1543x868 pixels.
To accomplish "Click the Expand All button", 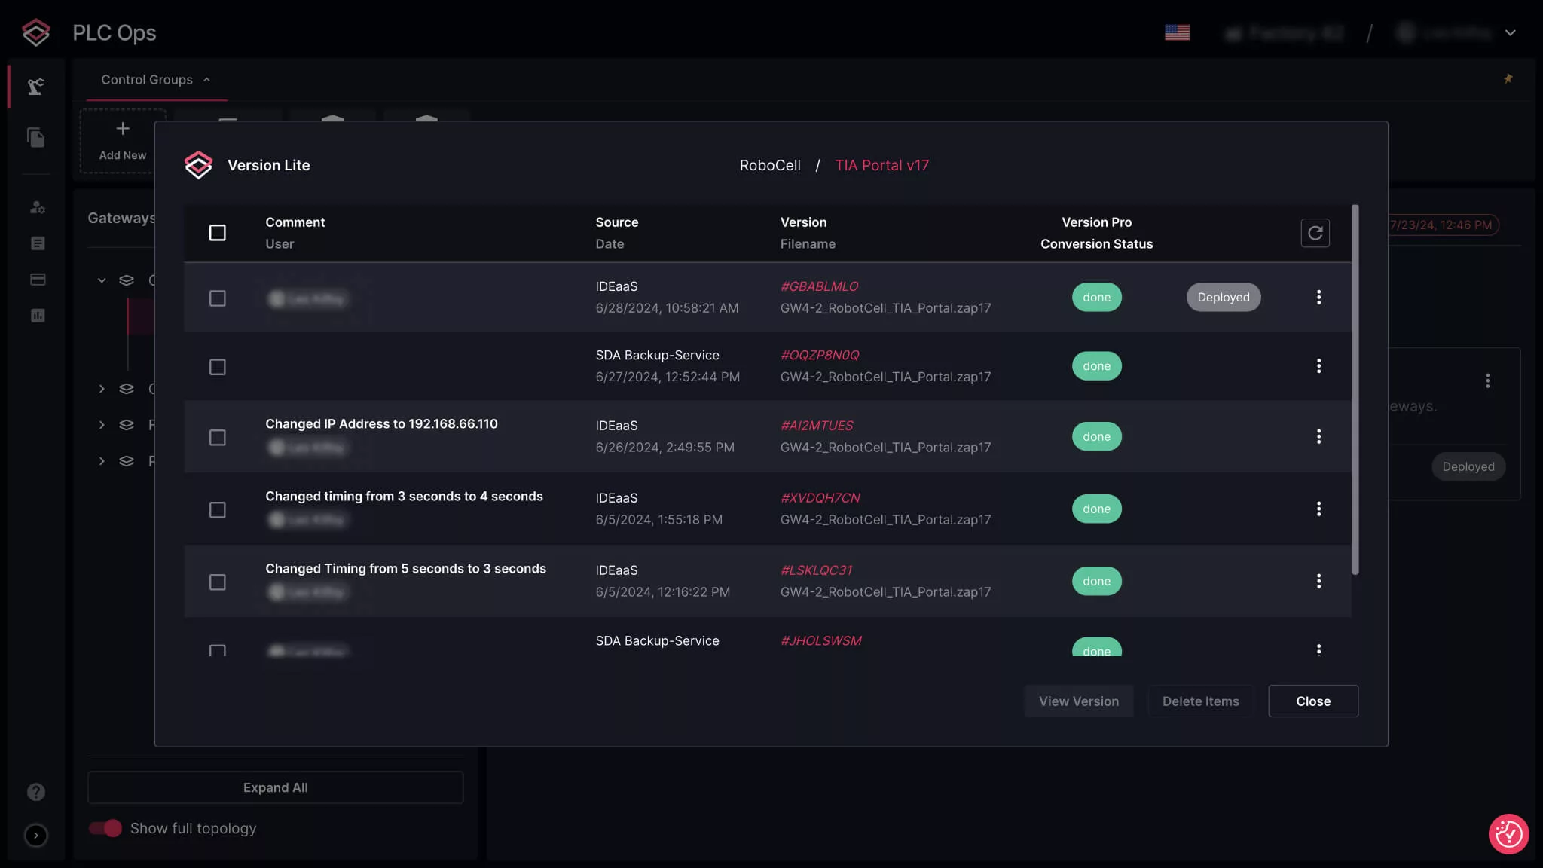I will [275, 787].
